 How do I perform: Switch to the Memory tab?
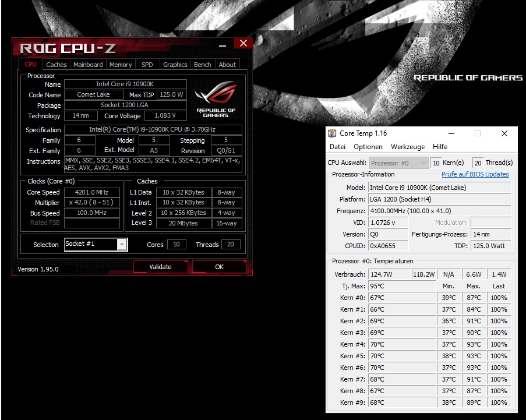tap(121, 65)
